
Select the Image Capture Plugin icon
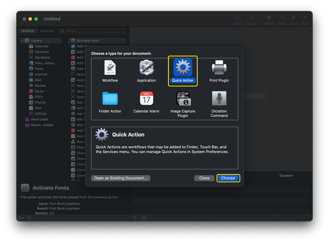coord(183,99)
